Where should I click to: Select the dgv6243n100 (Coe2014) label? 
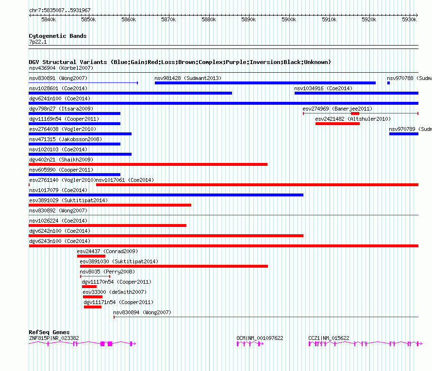click(60, 241)
